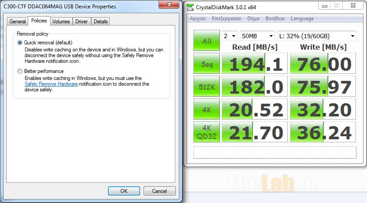Click the 4K QD32 read result 21.70
367x203 pixels.
(255, 132)
